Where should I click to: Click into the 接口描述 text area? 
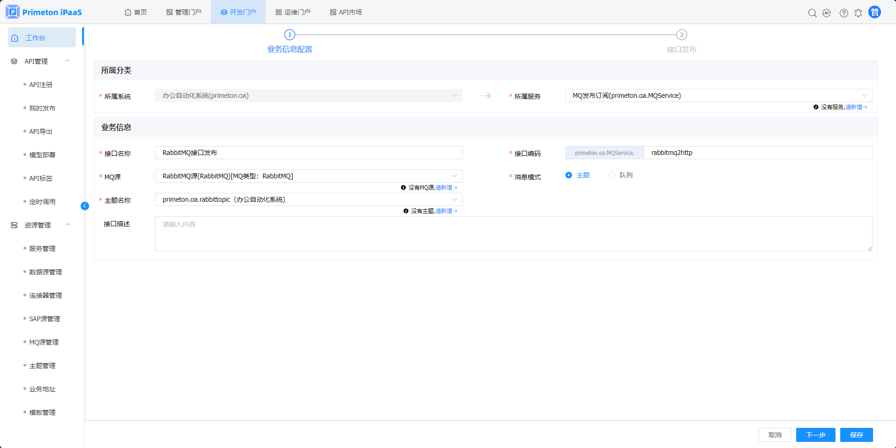click(x=513, y=234)
